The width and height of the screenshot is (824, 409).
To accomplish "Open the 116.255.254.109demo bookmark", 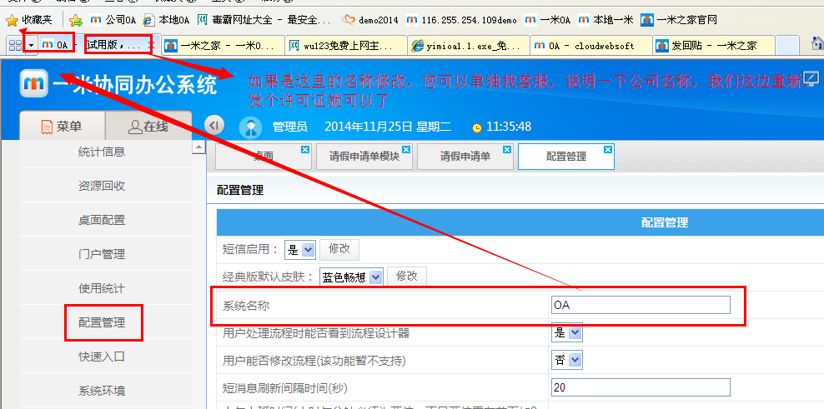I will pyautogui.click(x=462, y=21).
